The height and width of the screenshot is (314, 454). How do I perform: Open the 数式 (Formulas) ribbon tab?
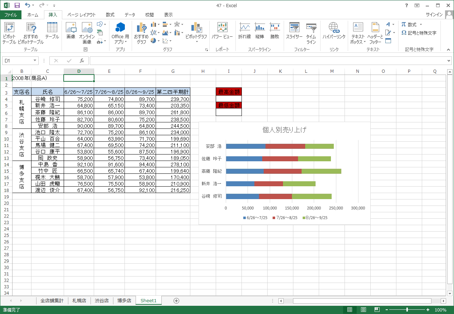click(x=110, y=15)
